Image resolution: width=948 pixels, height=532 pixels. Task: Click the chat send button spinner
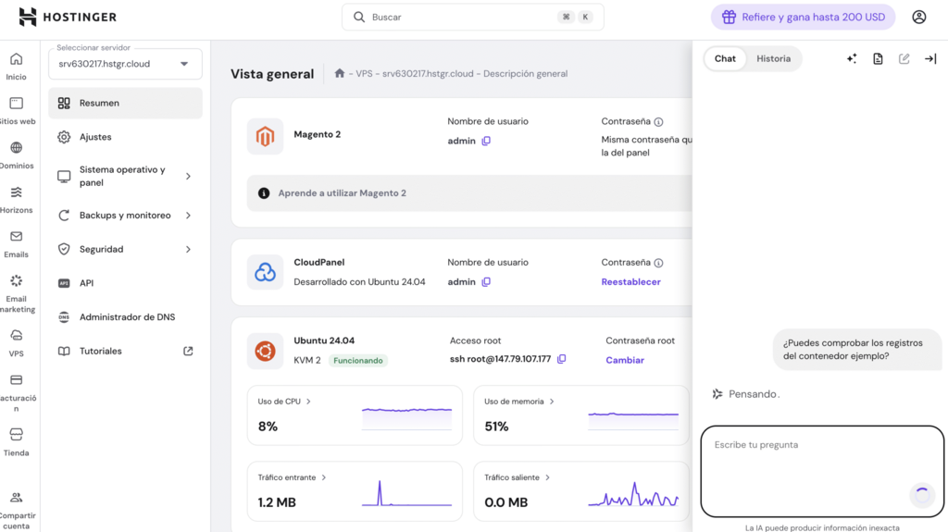922,495
